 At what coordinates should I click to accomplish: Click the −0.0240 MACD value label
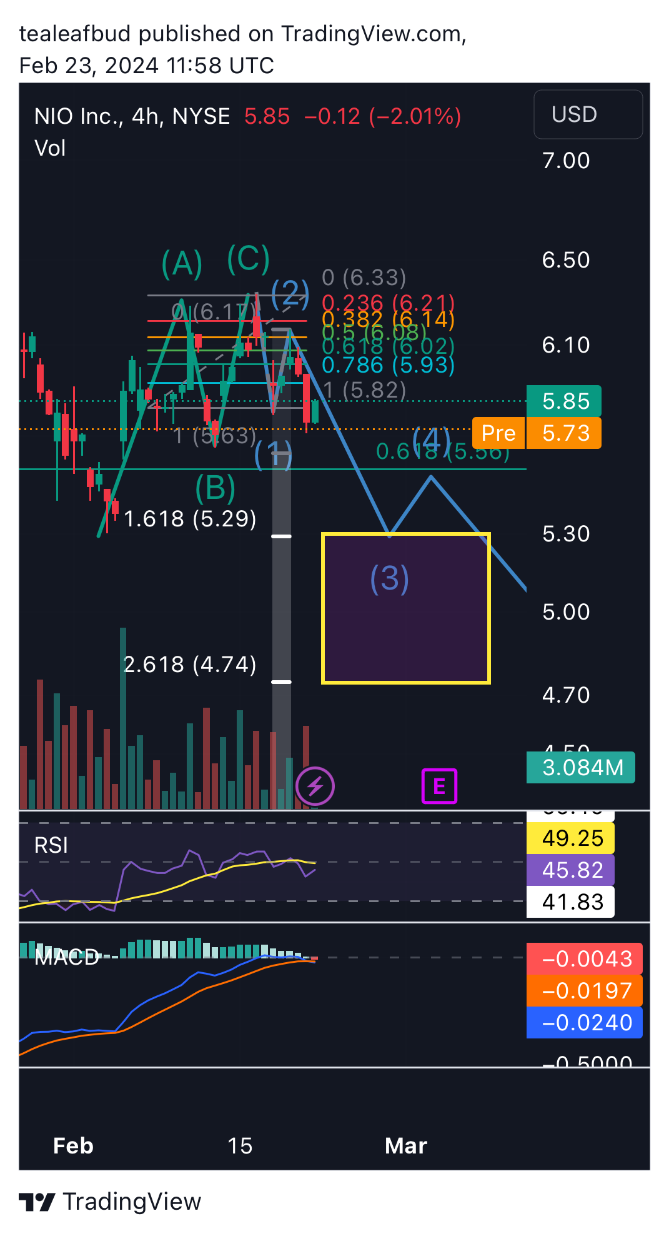click(585, 1022)
